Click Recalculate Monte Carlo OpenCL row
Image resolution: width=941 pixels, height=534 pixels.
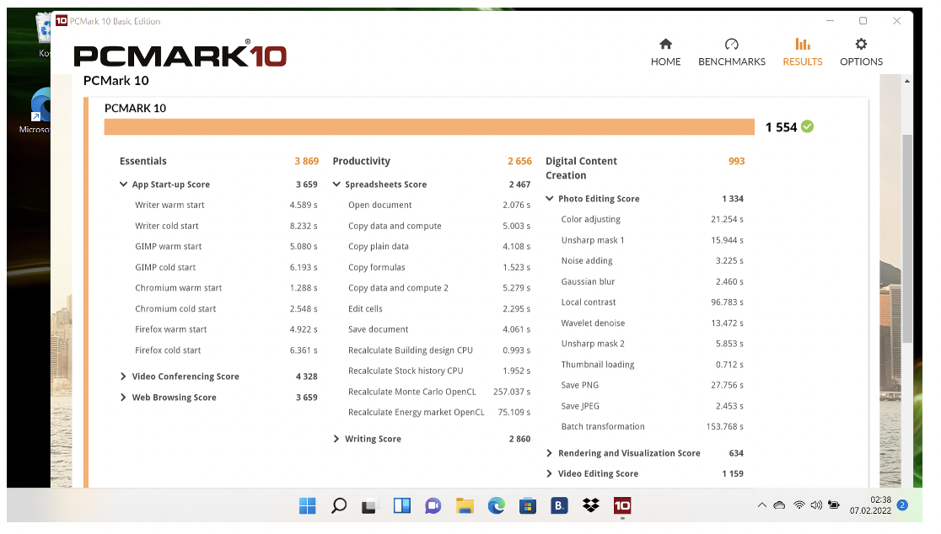[x=439, y=392]
